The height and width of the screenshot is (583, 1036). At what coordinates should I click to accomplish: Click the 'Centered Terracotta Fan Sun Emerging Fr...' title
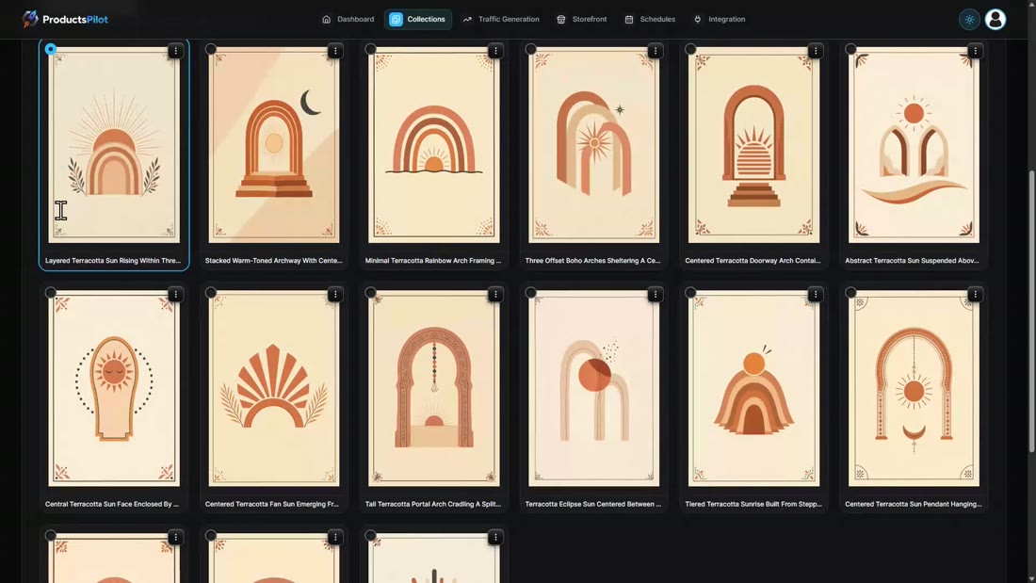pos(271,504)
